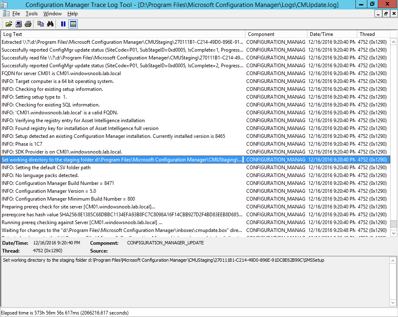This screenshot has width=398, height=317.
Task: Click the log list scroll down arrow
Action: pos(393,233)
